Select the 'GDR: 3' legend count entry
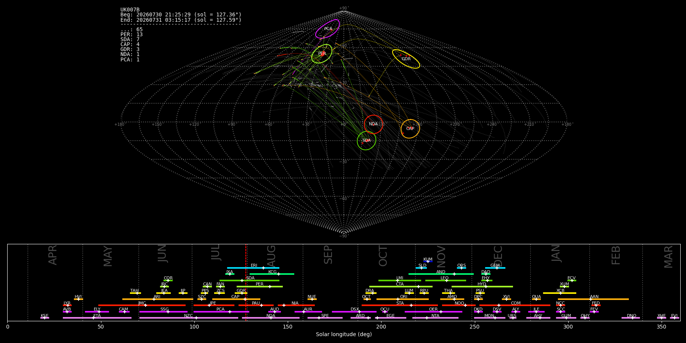686x343 pixels. (130, 50)
